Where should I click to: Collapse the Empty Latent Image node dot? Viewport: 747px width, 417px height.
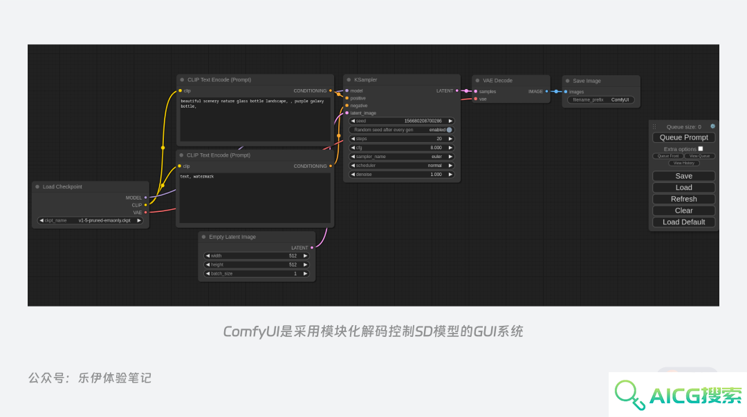pyautogui.click(x=203, y=237)
